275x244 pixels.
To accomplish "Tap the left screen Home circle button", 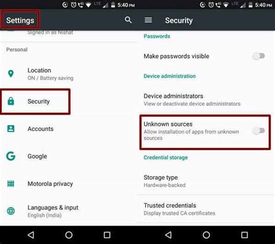I will pyautogui.click(x=69, y=235).
